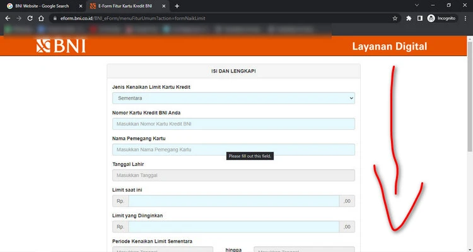Open the Tanggal Lahir date field
This screenshot has width=473, height=252.
tap(233, 175)
